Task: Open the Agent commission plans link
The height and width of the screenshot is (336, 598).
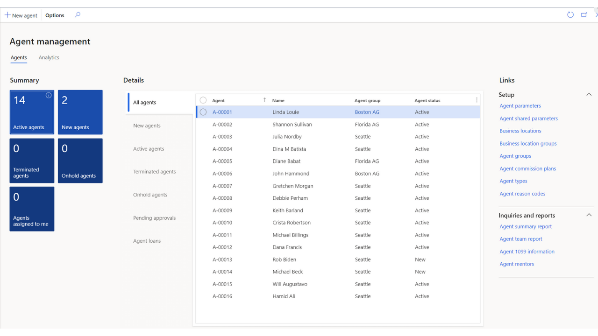Action: [x=528, y=169]
